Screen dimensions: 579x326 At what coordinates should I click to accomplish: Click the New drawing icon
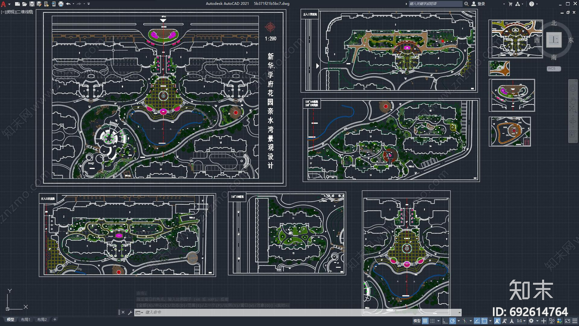[17, 4]
